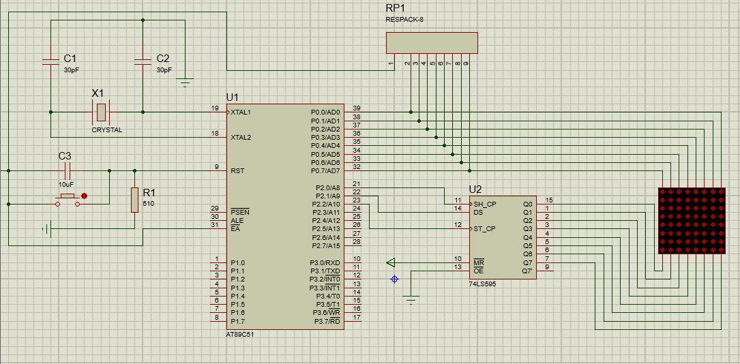Screen dimensions: 740x364
Task: Toggle the red actuator dot on the push button
Action: [x=84, y=195]
